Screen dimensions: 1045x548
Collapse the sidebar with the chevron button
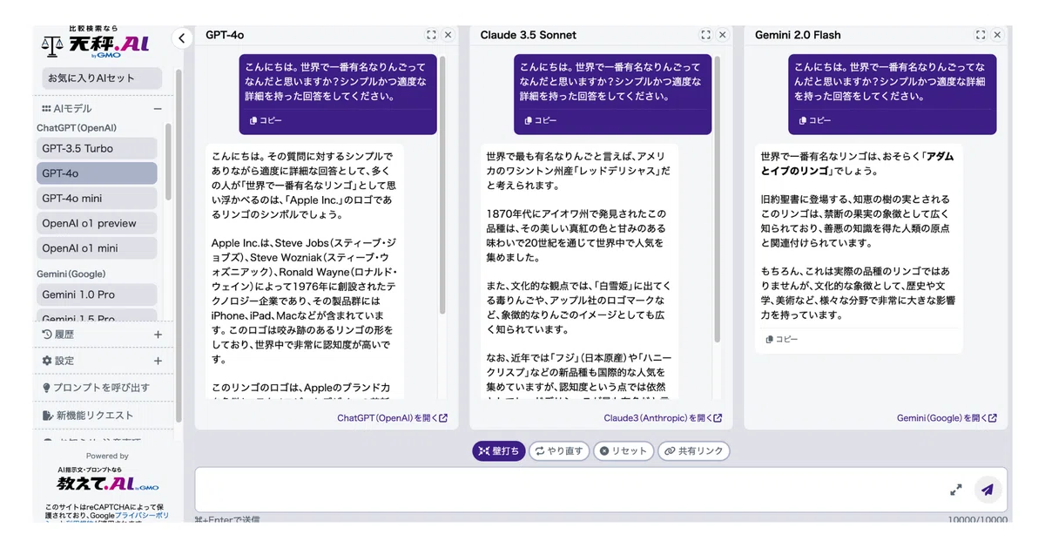coord(181,38)
